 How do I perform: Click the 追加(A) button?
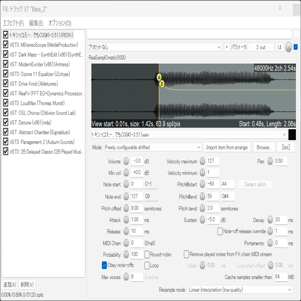9,285
